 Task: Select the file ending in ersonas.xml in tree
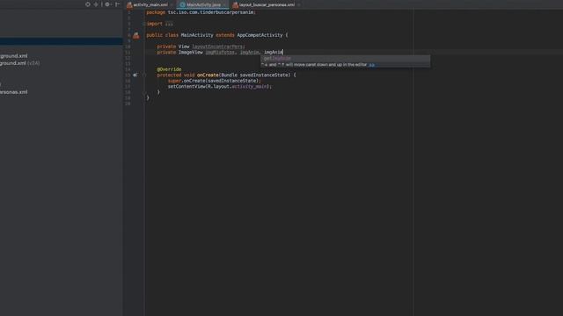[14, 92]
